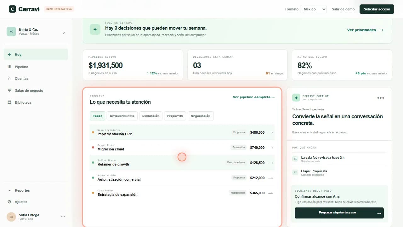Viewport: 403px width, 227px height.
Task: Open the user options dots beside Sofía Ortega
Action: (63, 217)
